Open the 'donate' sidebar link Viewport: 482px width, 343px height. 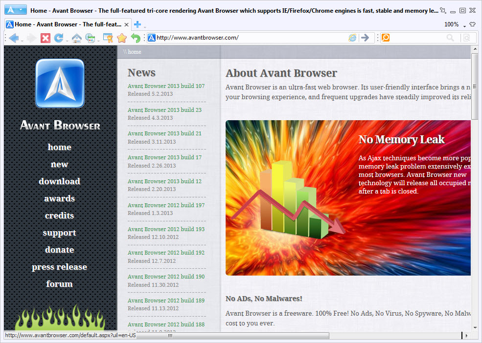(59, 250)
